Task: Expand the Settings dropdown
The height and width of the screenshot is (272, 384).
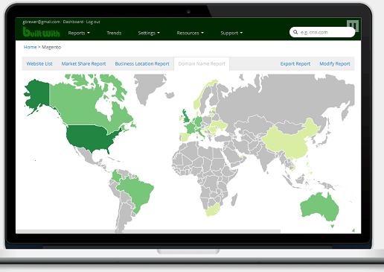Action: pyautogui.click(x=149, y=33)
